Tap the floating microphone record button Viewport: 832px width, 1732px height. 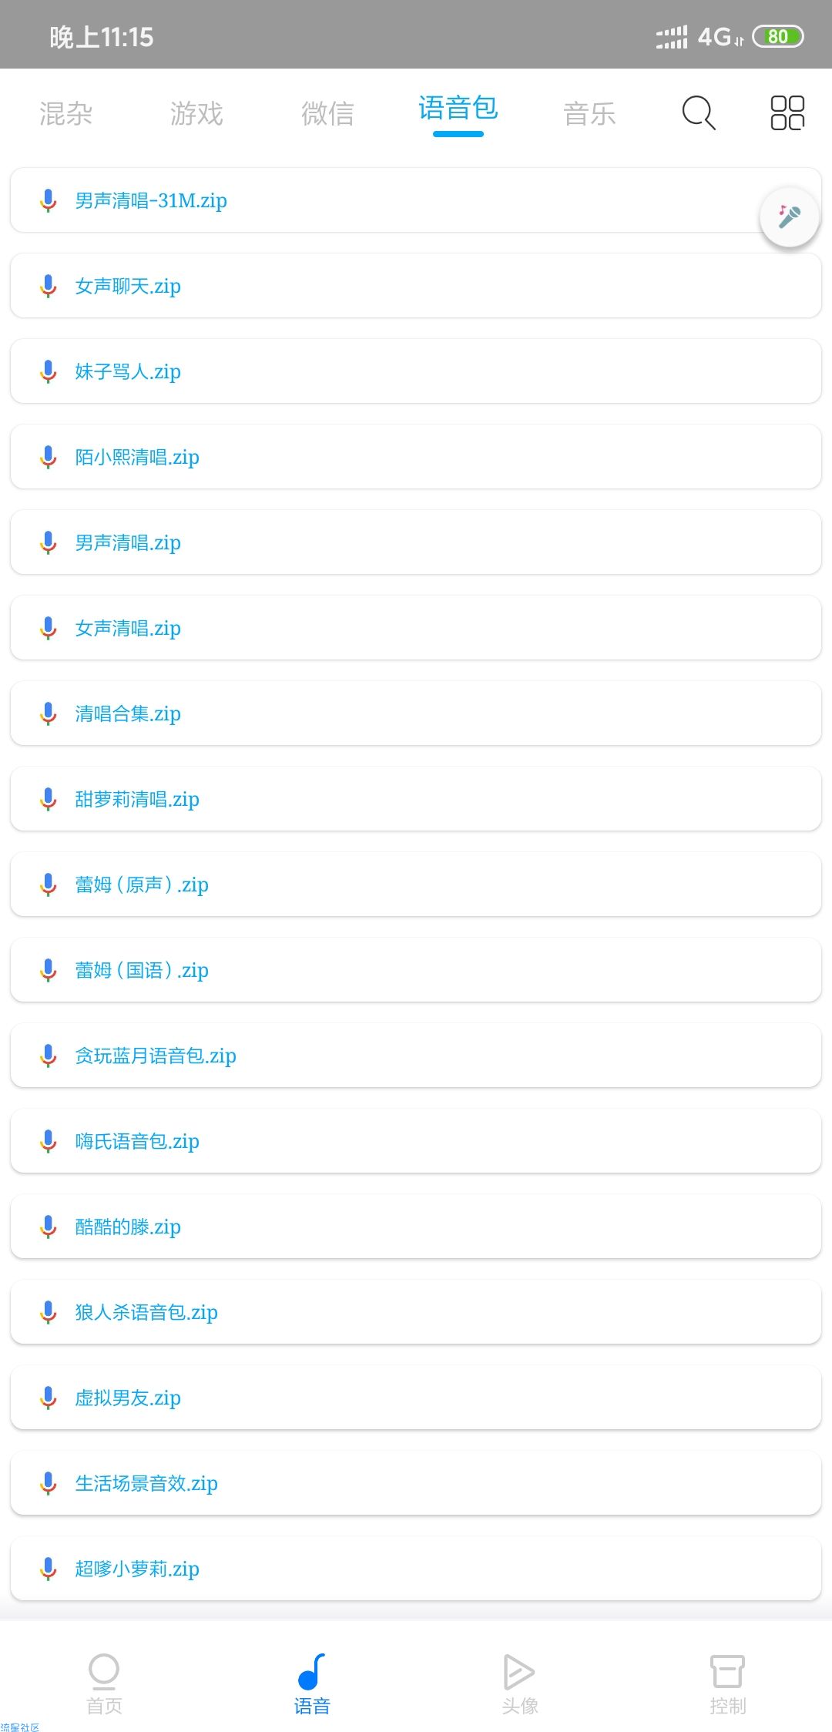click(x=789, y=217)
